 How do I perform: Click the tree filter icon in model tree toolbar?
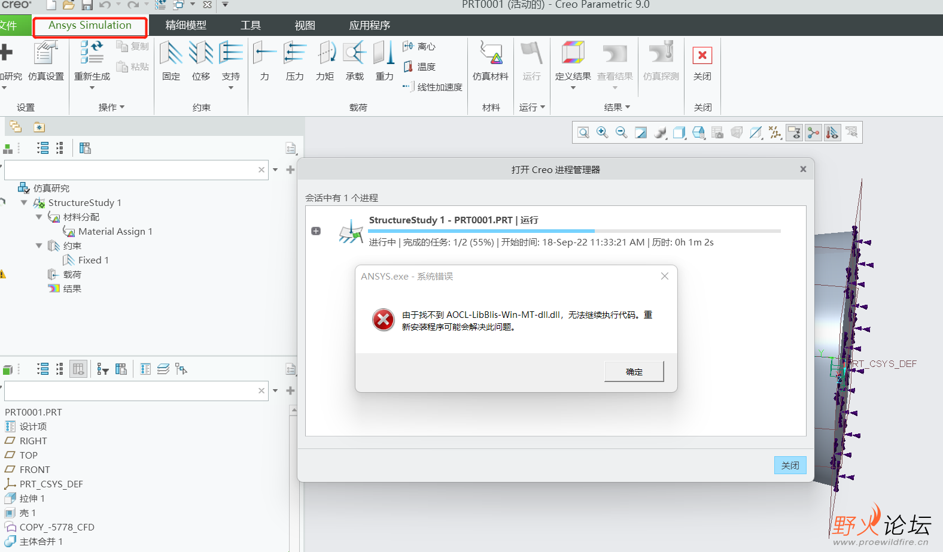point(103,369)
